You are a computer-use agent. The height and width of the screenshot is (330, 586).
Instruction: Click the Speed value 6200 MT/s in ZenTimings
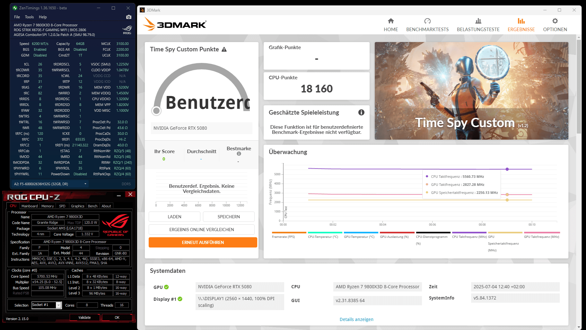point(40,44)
